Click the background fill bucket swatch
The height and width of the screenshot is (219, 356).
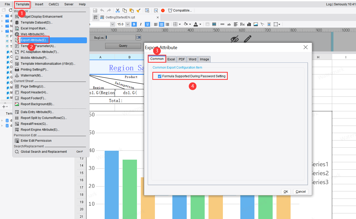[186, 24]
